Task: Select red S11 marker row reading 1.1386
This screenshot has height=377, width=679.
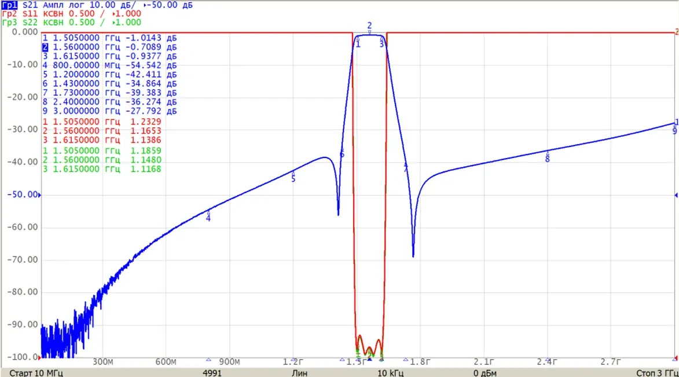Action: [102, 140]
